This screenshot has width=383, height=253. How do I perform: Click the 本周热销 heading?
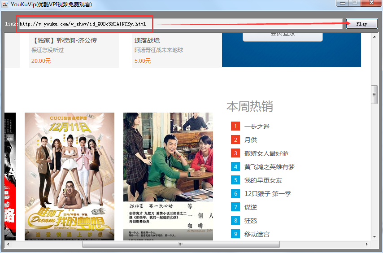pyautogui.click(x=250, y=106)
